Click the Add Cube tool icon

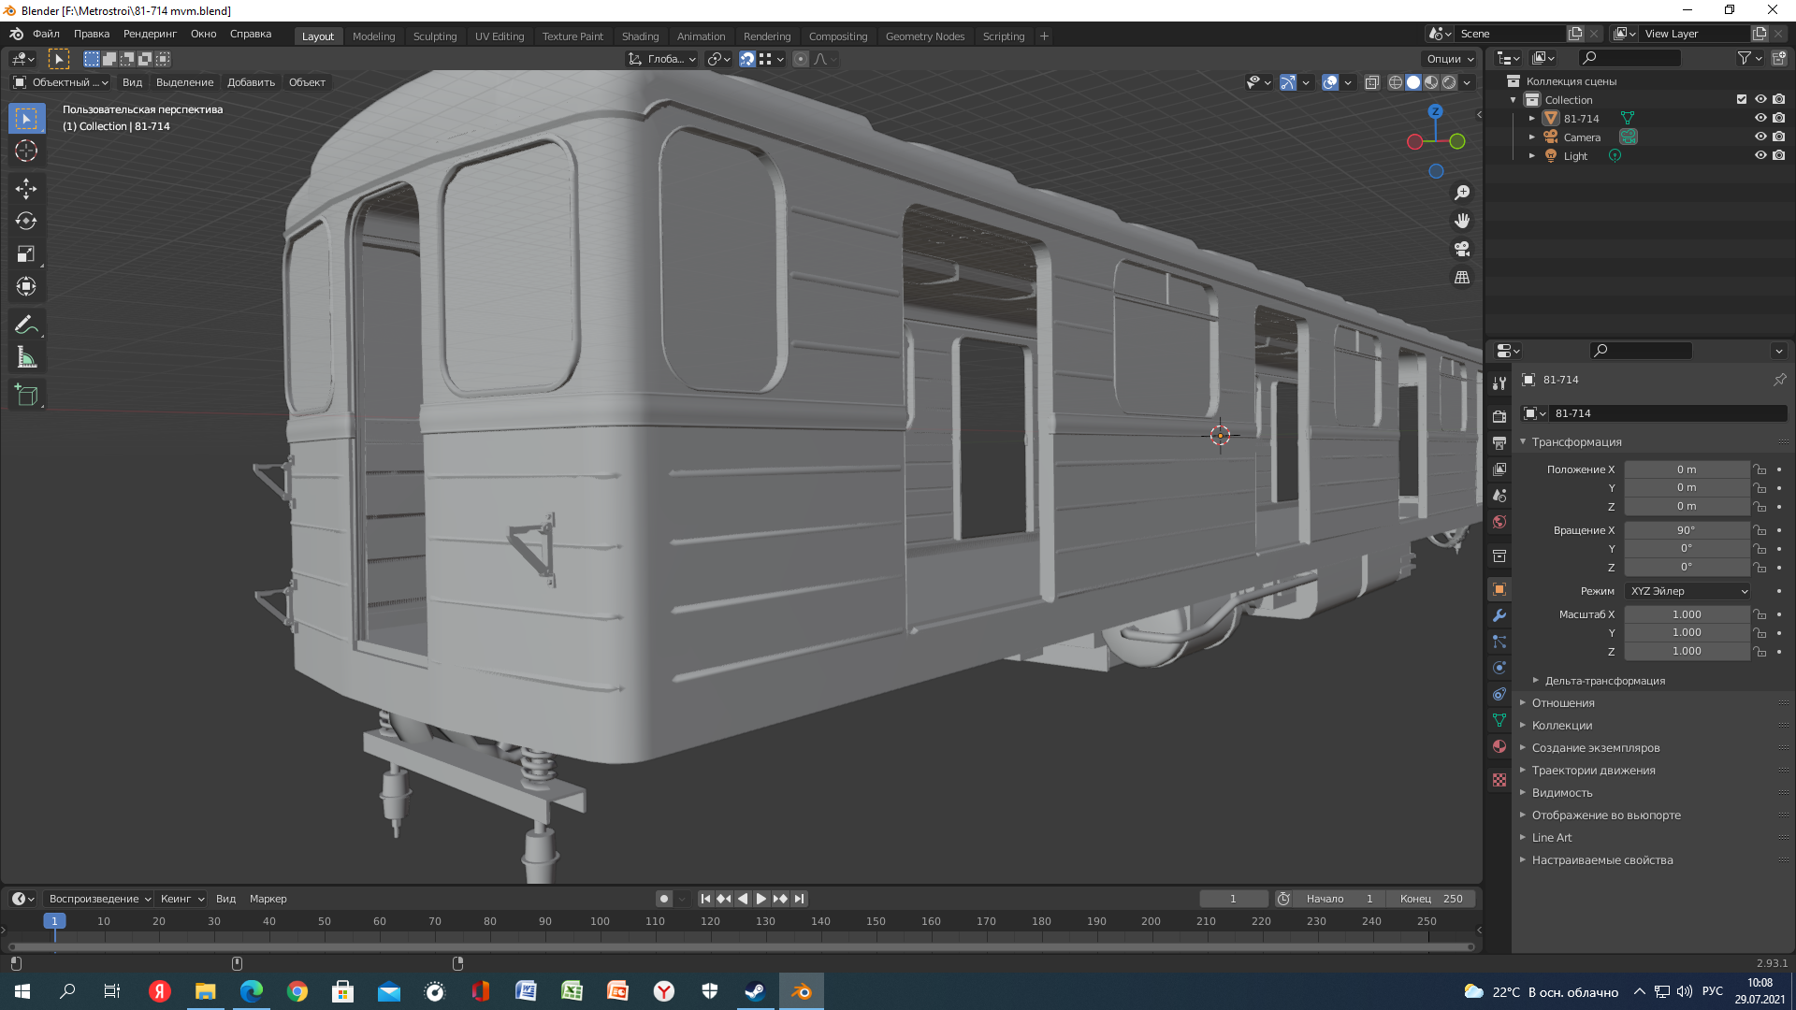[26, 395]
